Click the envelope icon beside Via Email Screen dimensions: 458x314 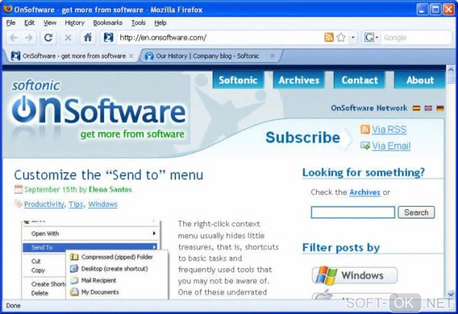pyautogui.click(x=365, y=146)
